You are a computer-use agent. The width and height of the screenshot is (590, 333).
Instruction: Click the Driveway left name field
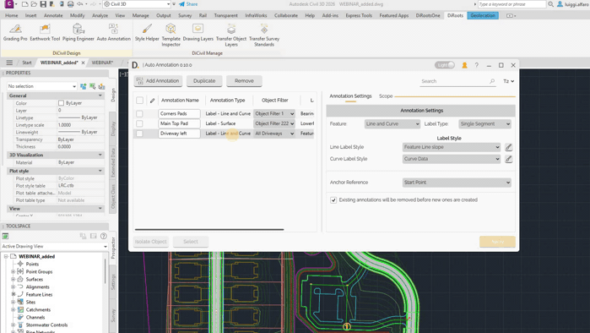179,134
